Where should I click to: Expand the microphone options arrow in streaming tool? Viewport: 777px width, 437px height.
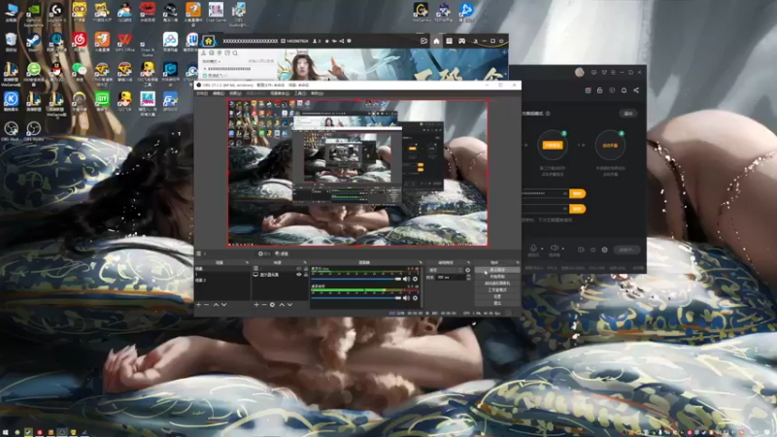point(542,249)
